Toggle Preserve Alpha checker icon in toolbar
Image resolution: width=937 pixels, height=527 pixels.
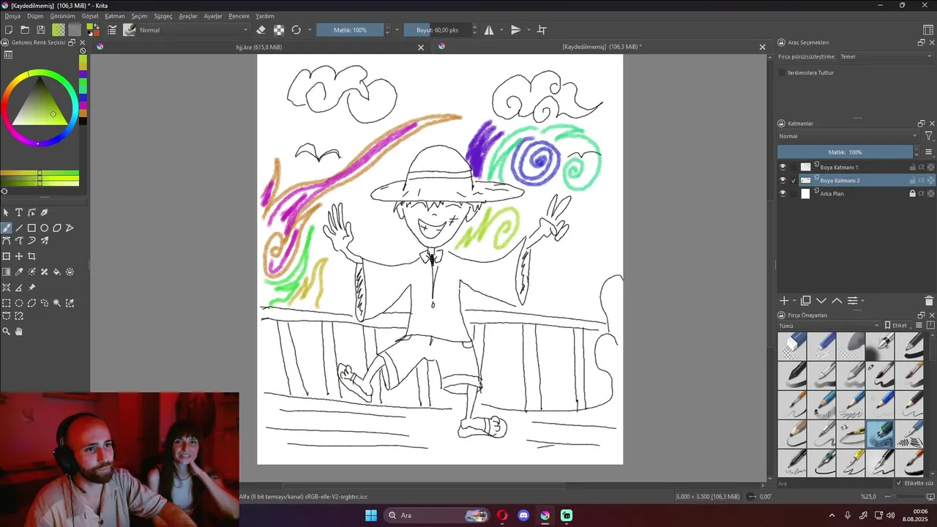coord(279,30)
